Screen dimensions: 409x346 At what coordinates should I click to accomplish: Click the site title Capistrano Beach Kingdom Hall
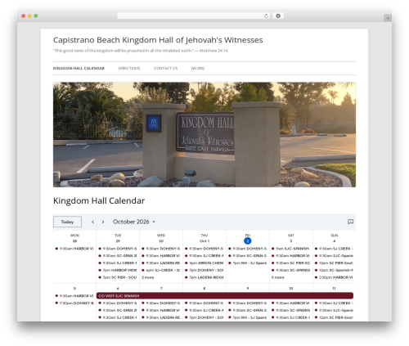pos(158,40)
